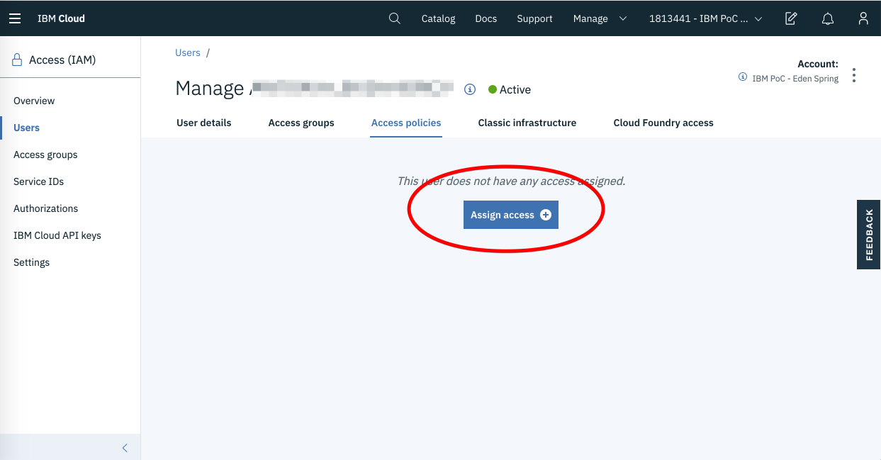Viewport: 881px width, 460px height.
Task: Open the Support menu
Action: click(534, 18)
